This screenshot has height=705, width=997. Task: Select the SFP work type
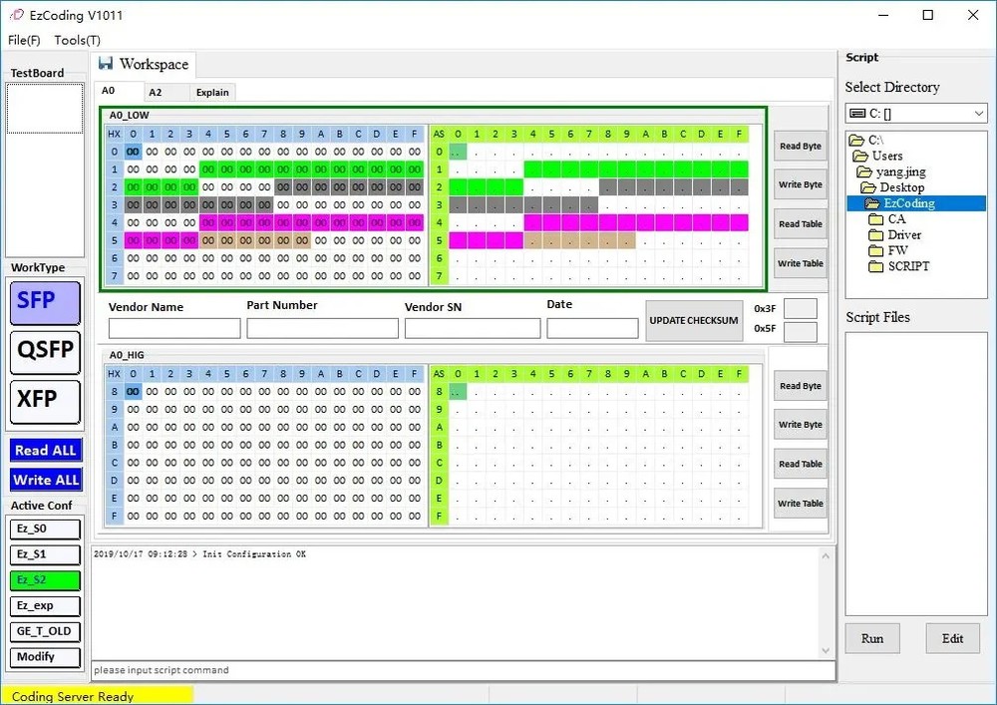point(44,303)
